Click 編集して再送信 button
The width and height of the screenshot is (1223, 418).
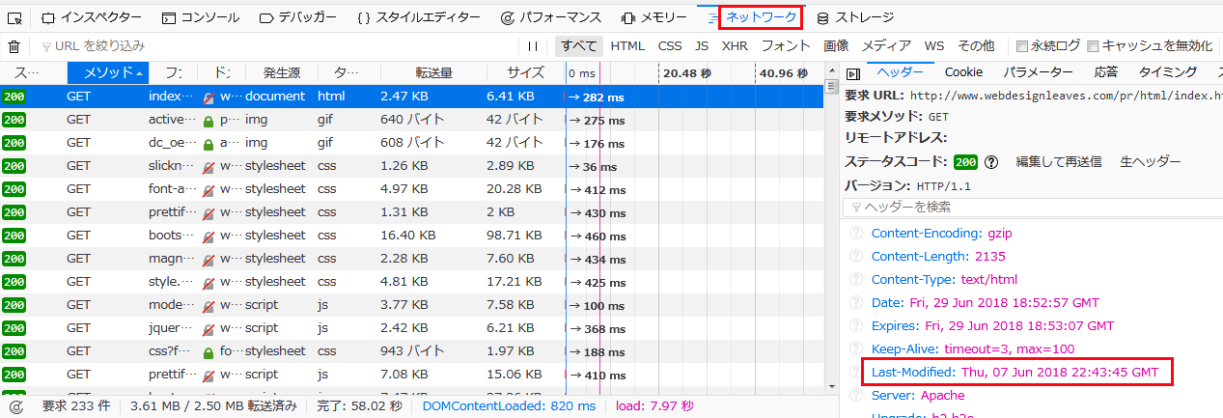point(1058,162)
